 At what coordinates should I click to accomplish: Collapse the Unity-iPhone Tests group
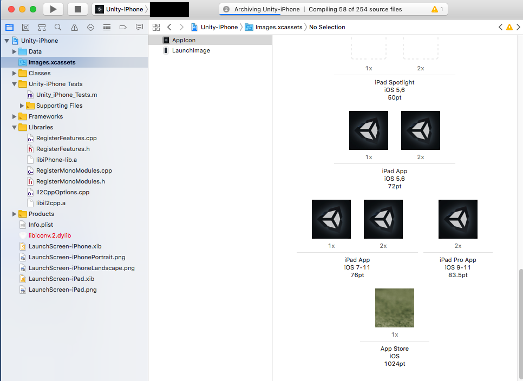pyautogui.click(x=14, y=84)
